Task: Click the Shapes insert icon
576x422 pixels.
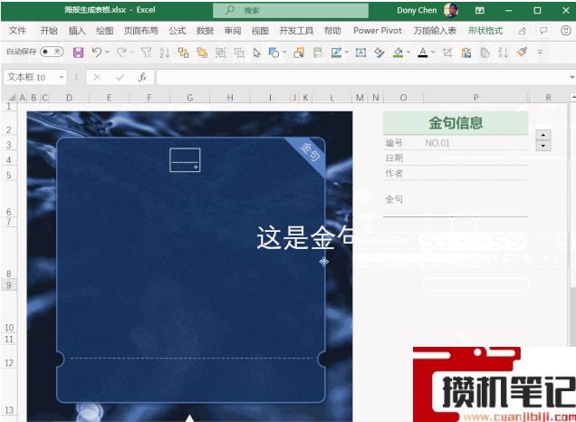Action: [x=274, y=53]
